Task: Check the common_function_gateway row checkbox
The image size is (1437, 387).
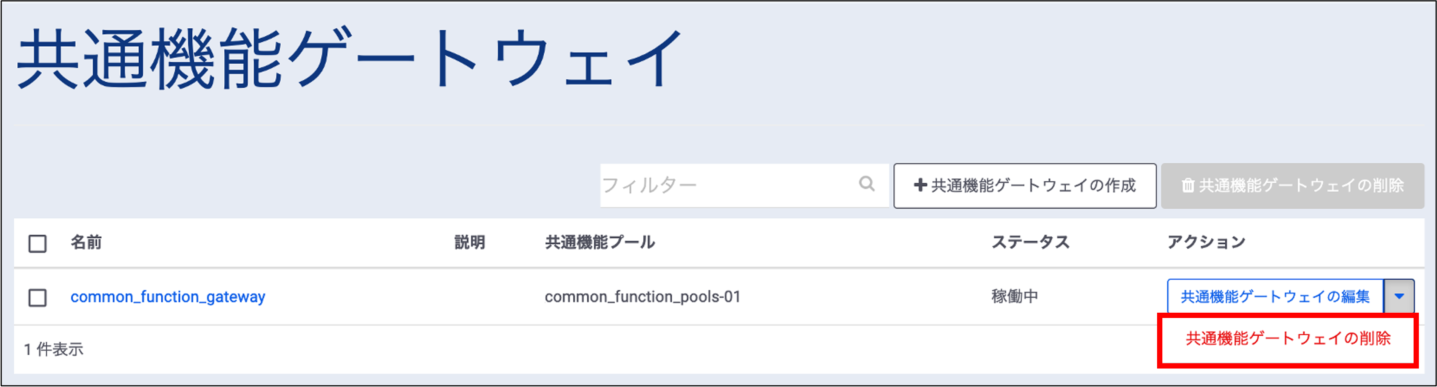Action: [37, 297]
